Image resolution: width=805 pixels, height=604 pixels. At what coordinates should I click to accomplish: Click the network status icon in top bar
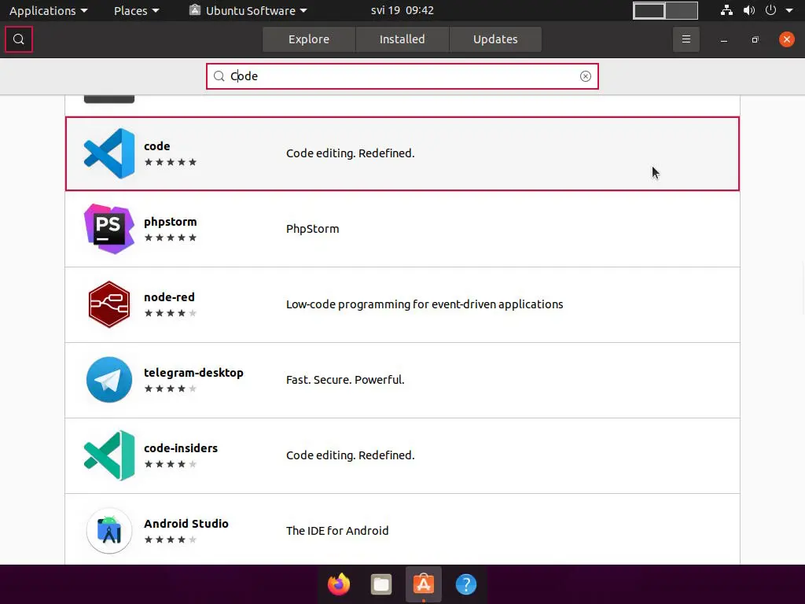pos(726,10)
